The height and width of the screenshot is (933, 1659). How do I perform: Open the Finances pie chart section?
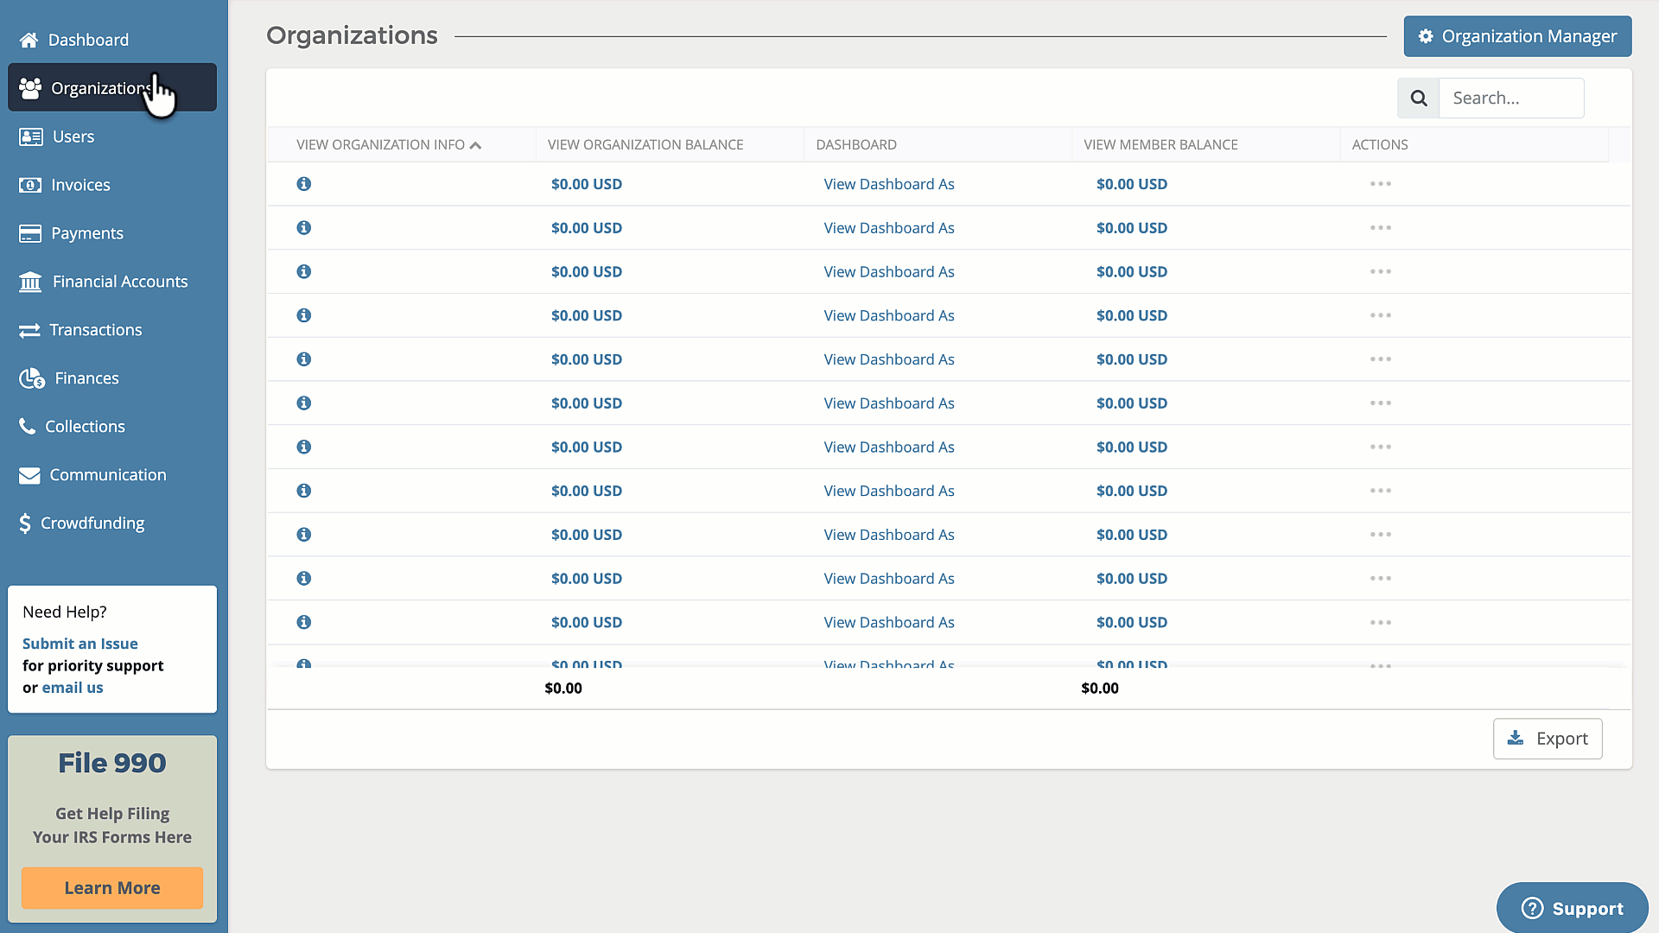[x=30, y=378]
